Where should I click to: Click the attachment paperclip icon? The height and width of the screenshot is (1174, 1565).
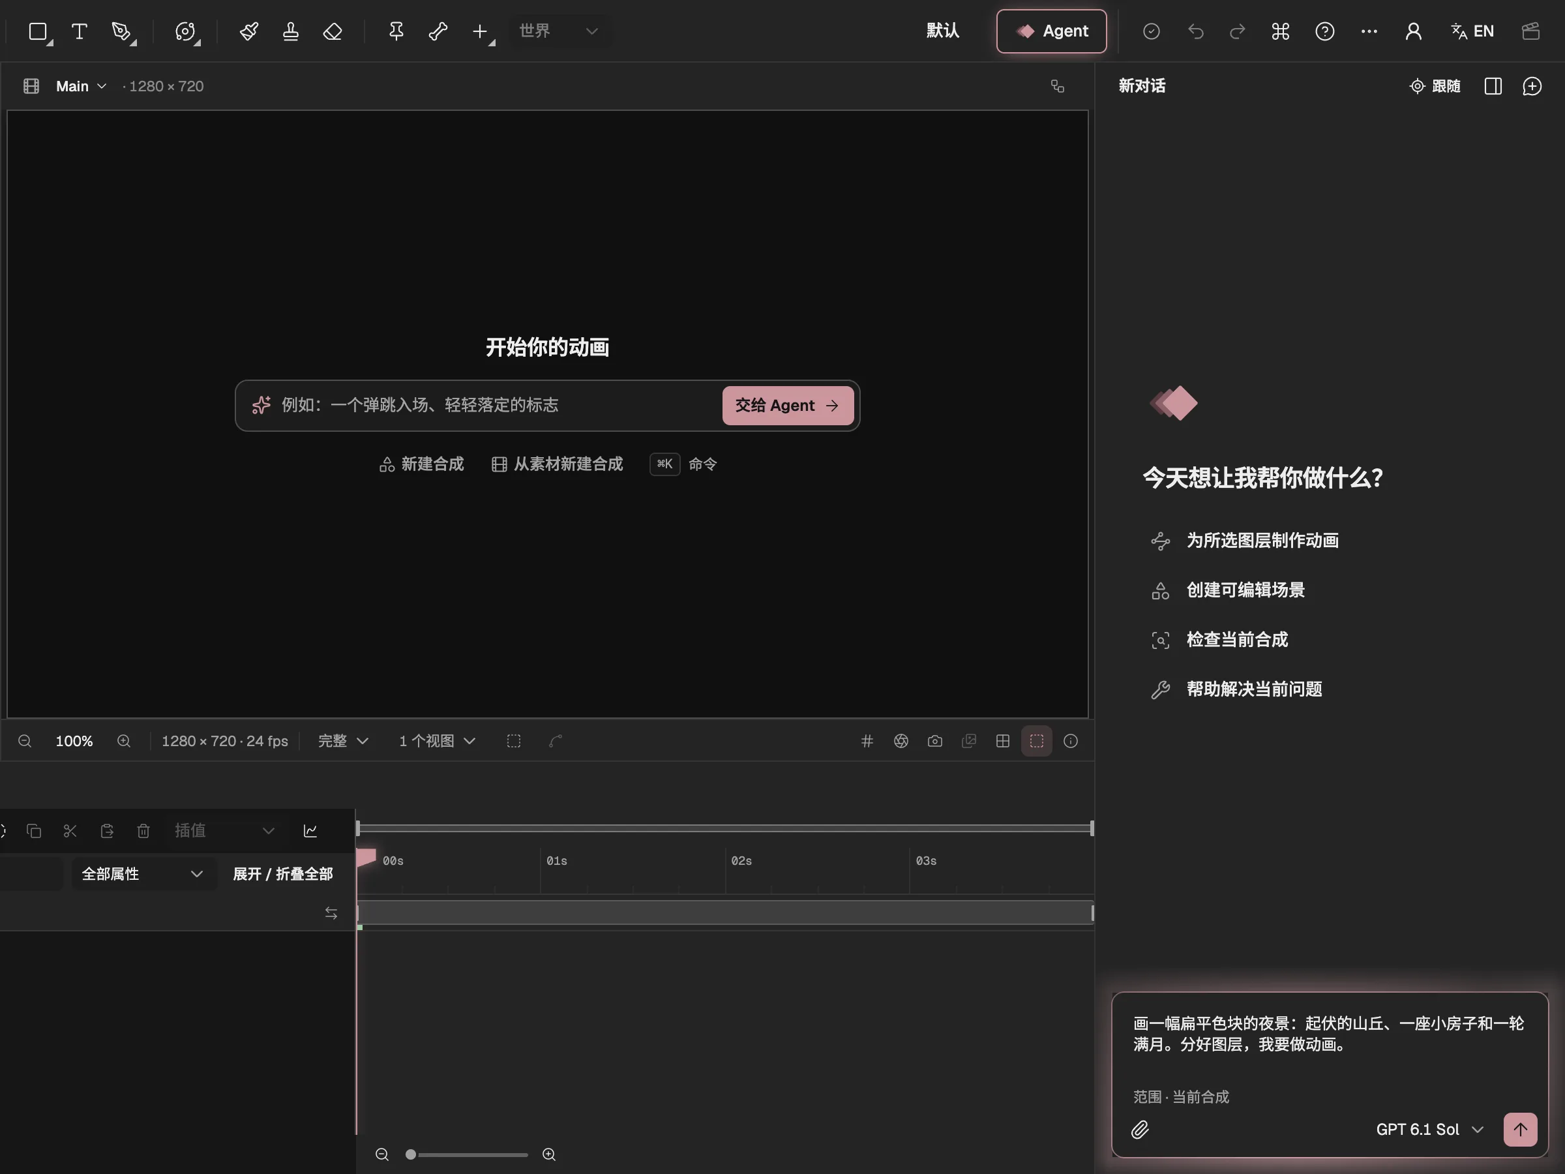(1140, 1130)
